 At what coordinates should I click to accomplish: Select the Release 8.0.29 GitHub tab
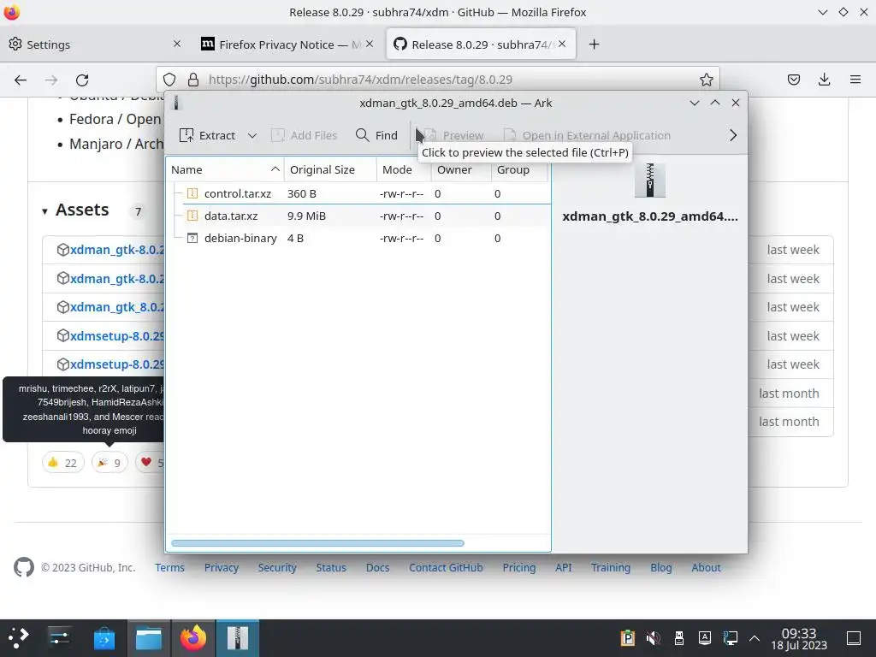point(481,44)
